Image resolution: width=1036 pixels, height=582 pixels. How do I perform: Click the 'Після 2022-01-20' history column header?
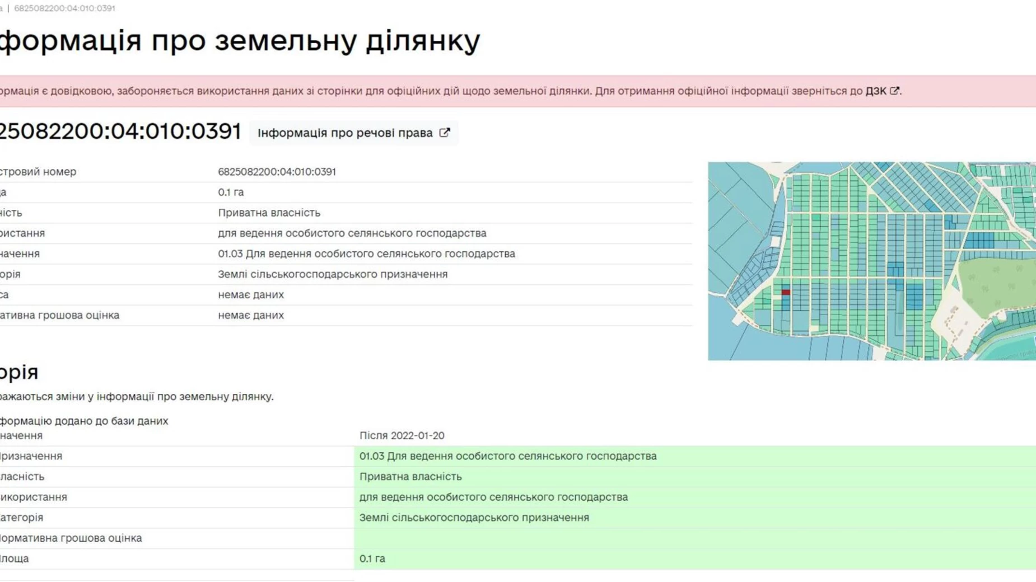pos(402,435)
